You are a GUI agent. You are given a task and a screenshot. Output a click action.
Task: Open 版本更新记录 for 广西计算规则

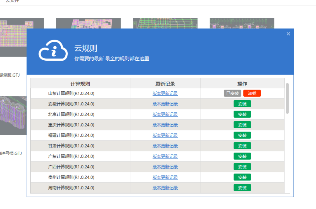tap(165, 167)
